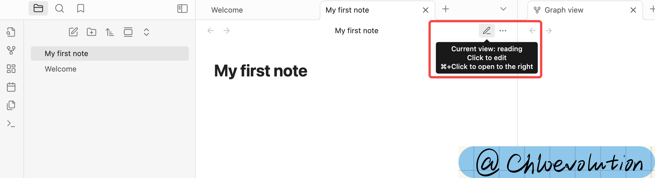Open the sort order options

[110, 32]
